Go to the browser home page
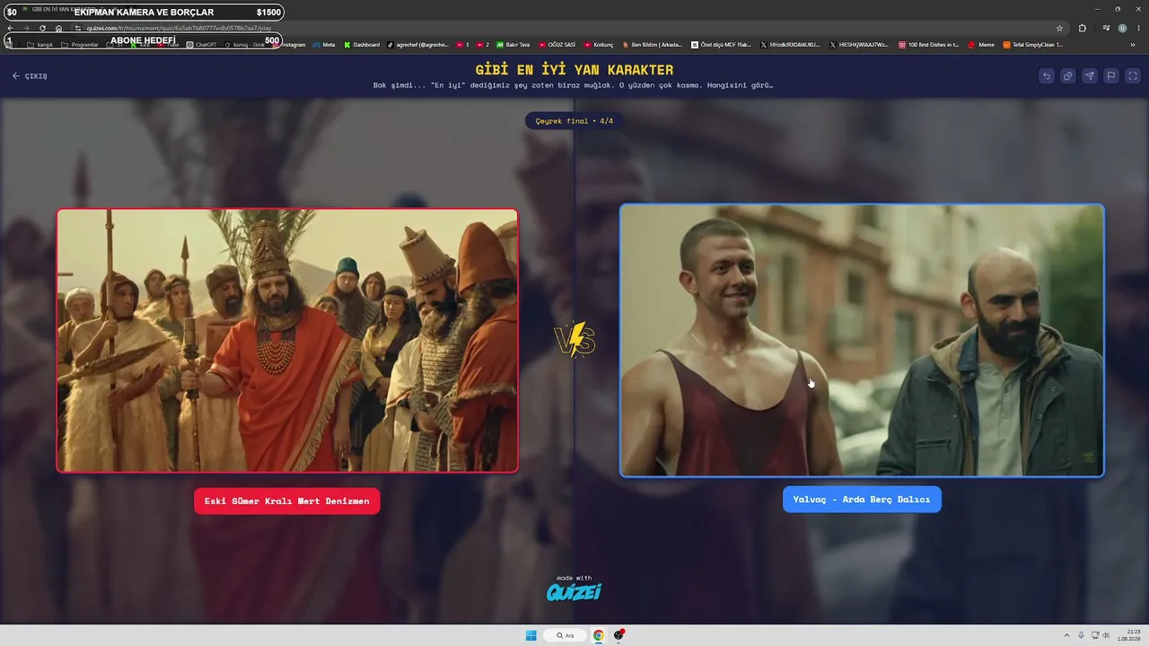The width and height of the screenshot is (1149, 646). 59,28
